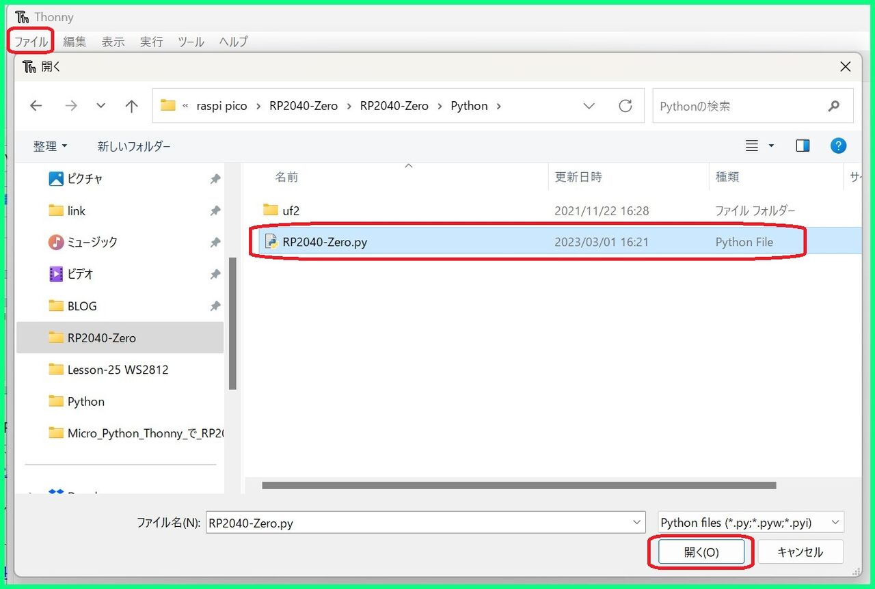The width and height of the screenshot is (875, 589).
Task: Click the navigation pane vertical scrollbar
Action: point(232,323)
